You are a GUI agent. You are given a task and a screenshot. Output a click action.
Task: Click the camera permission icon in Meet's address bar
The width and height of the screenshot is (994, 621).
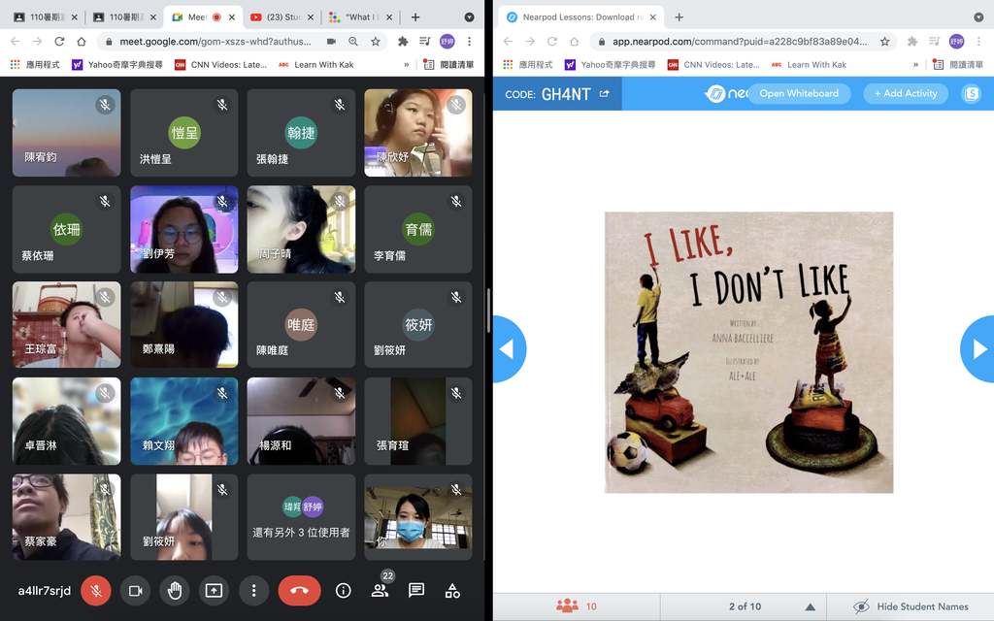pos(331,41)
